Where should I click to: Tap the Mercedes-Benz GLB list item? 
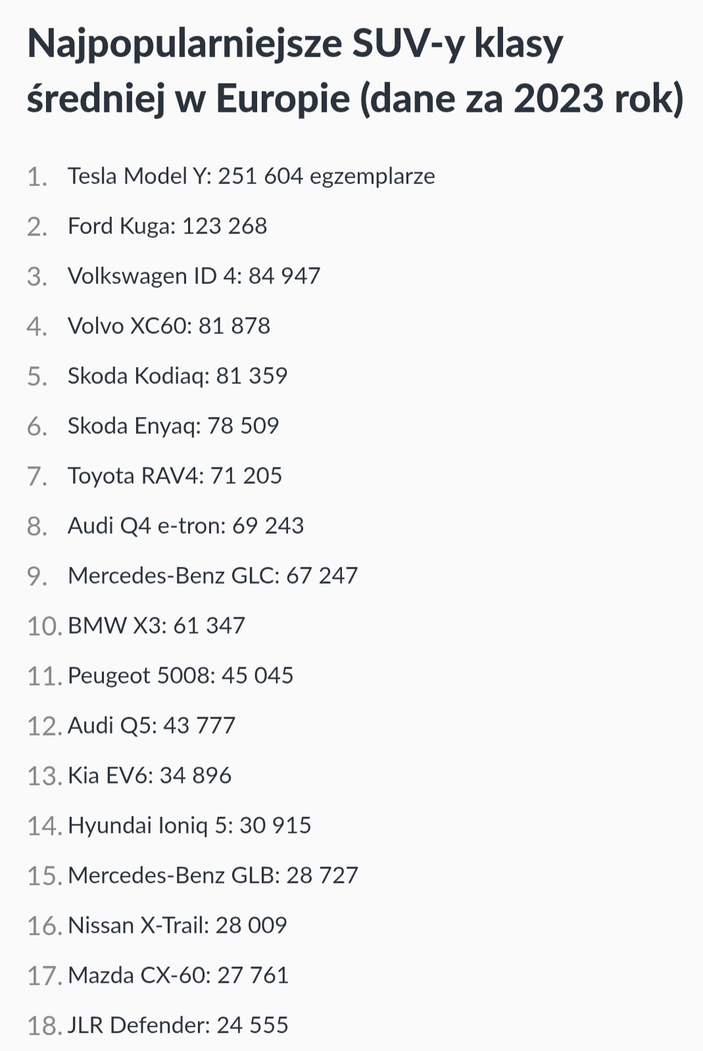coord(212,876)
